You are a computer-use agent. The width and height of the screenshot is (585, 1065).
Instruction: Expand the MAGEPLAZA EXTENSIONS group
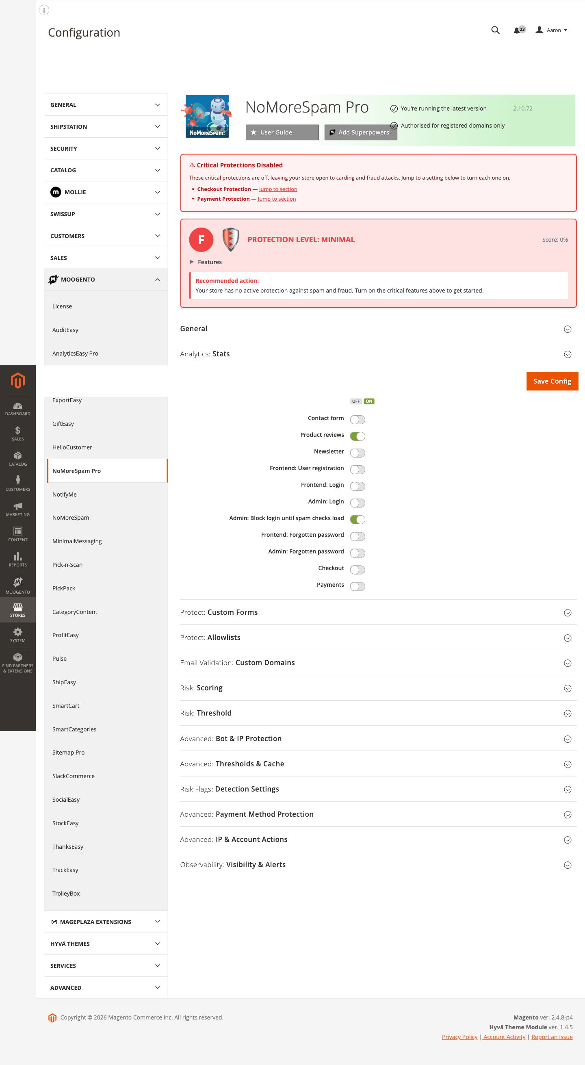[x=106, y=922]
